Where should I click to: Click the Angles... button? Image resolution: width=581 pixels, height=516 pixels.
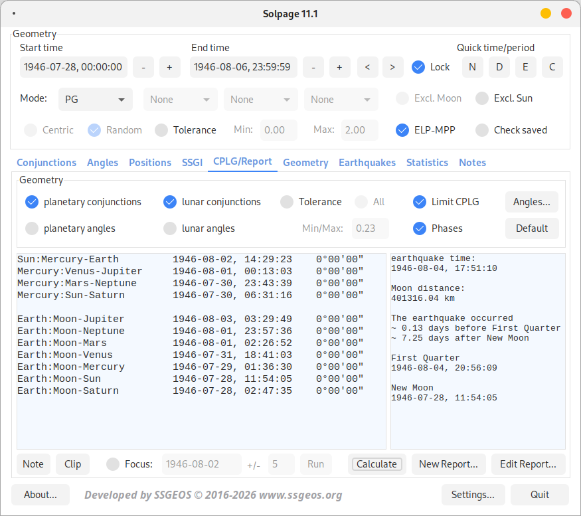532,202
